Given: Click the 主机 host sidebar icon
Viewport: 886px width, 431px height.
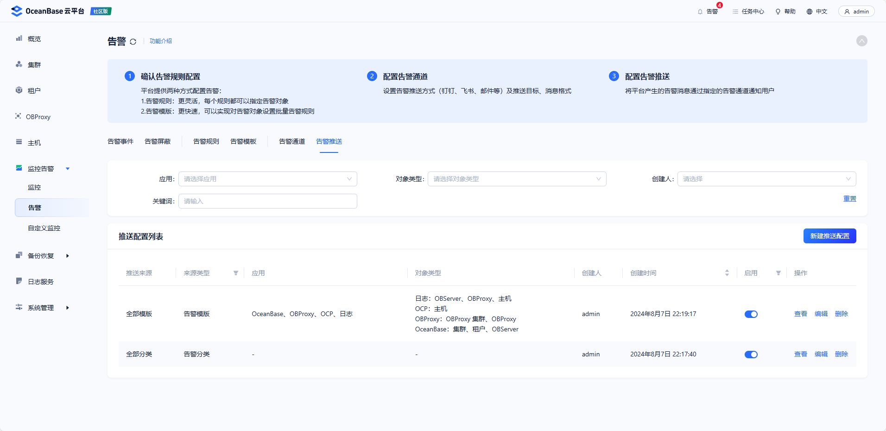Looking at the screenshot, I should (19, 142).
